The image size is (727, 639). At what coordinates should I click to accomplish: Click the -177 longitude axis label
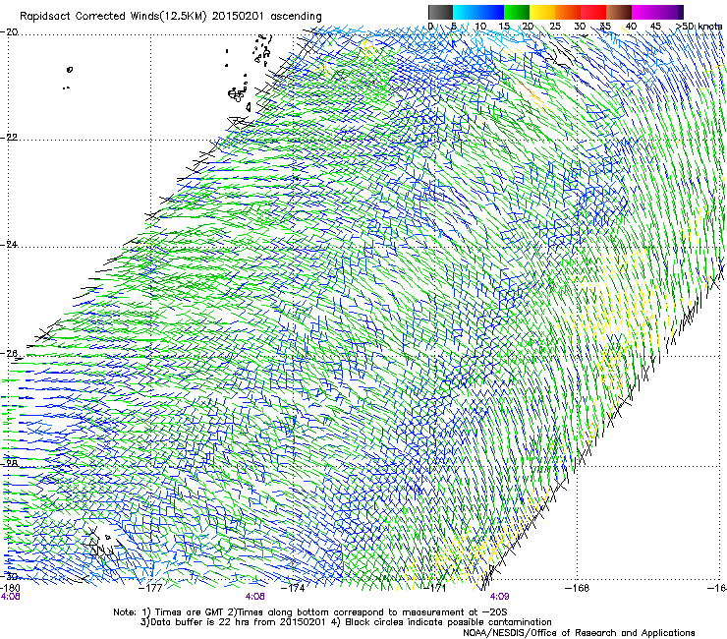point(150,588)
